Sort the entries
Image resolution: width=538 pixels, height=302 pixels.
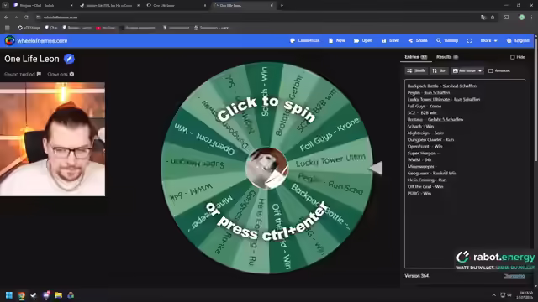click(x=440, y=70)
